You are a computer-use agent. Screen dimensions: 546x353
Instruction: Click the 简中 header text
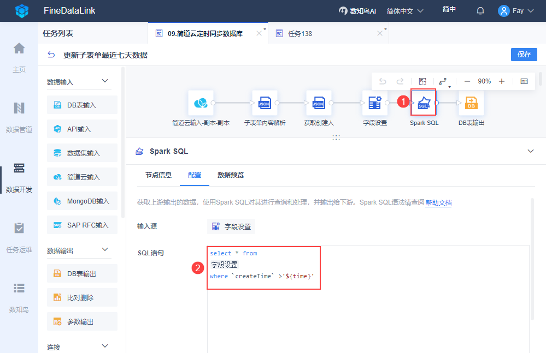coord(449,9)
